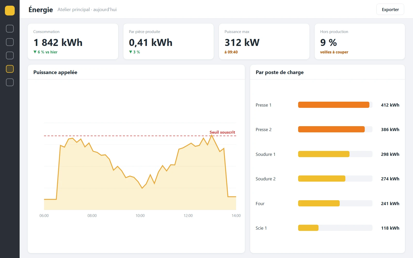This screenshot has height=258, width=413.
Task: Click the "386 kWh" value for Presse 2
Action: point(390,130)
